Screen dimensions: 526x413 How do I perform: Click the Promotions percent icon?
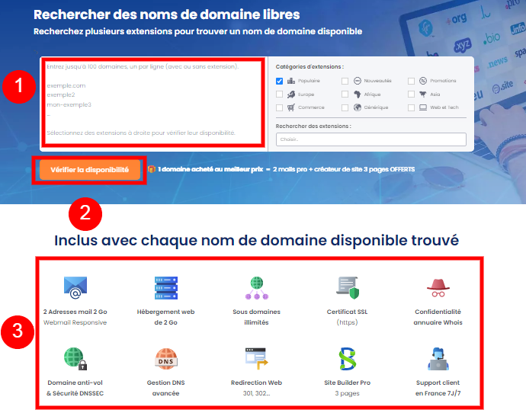423,81
